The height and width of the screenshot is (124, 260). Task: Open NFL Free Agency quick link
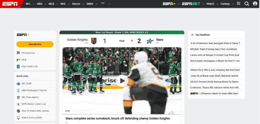30,97
